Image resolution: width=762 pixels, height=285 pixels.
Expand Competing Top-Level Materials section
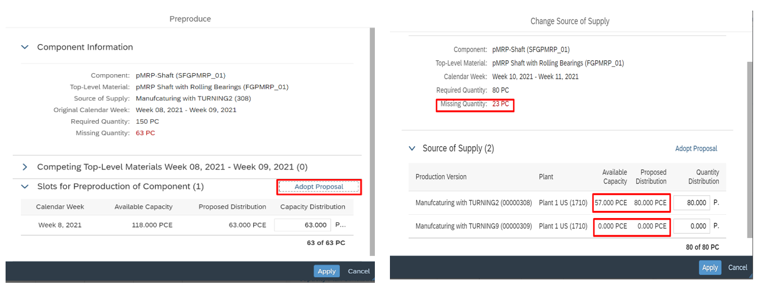click(25, 167)
